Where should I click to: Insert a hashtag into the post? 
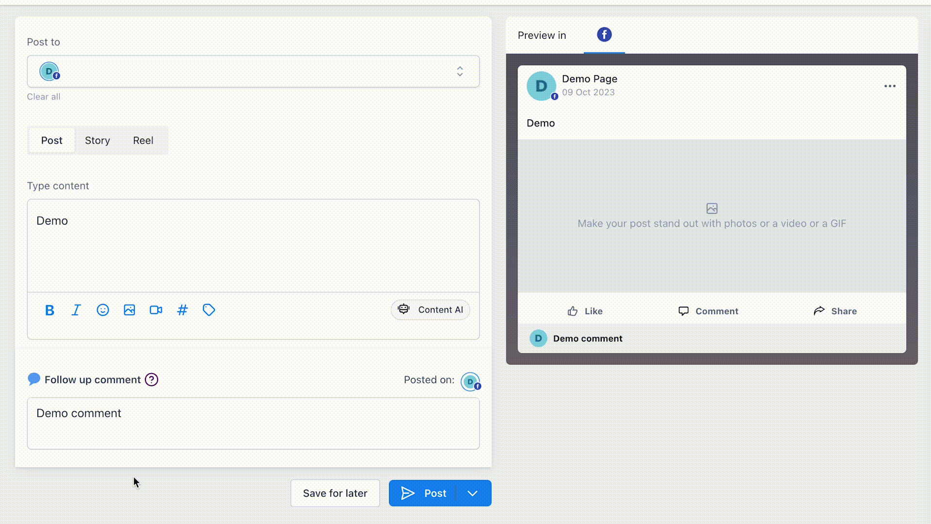[x=182, y=310]
